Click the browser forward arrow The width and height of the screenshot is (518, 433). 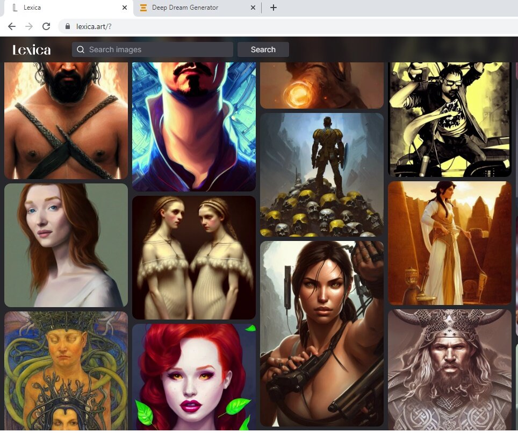tap(29, 26)
